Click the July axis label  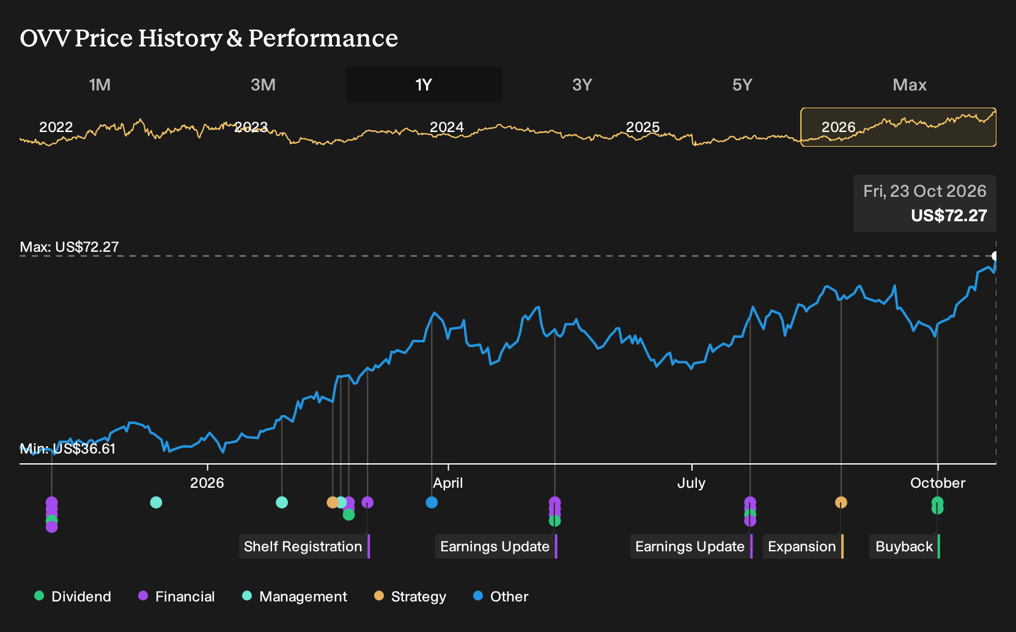coord(691,483)
